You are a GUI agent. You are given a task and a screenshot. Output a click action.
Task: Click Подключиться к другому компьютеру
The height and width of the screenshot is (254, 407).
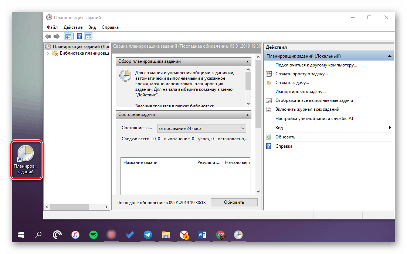[316, 65]
